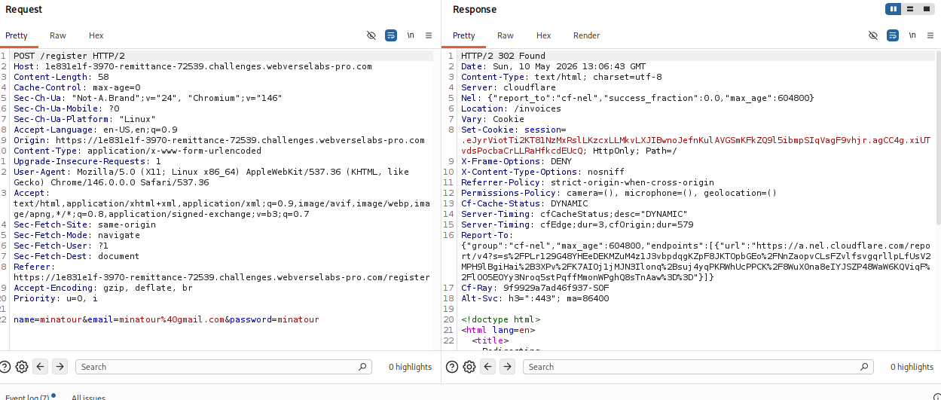Click the Request panel's 0 highlights label
This screenshot has width=941, height=400.
pos(411,367)
